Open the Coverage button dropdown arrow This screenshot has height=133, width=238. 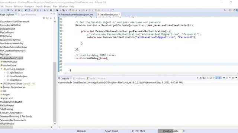(60, 10)
